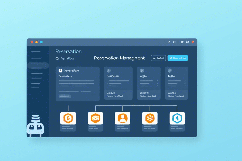The image size is (242, 161).
Task: Click the bell notification icon in the title bar
Action: pyautogui.click(x=169, y=42)
